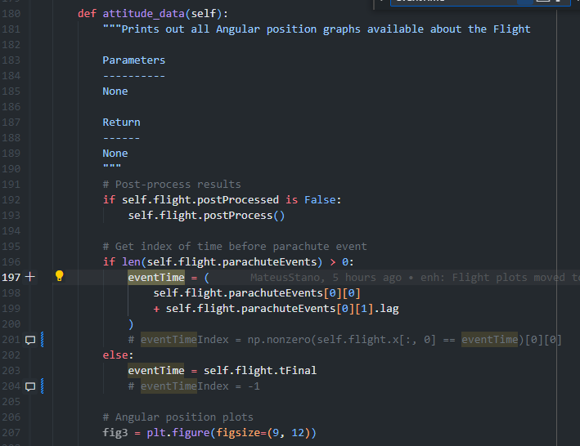The height and width of the screenshot is (446, 580).
Task: Click the '# Angular position plots' comment
Action: tap(178, 417)
